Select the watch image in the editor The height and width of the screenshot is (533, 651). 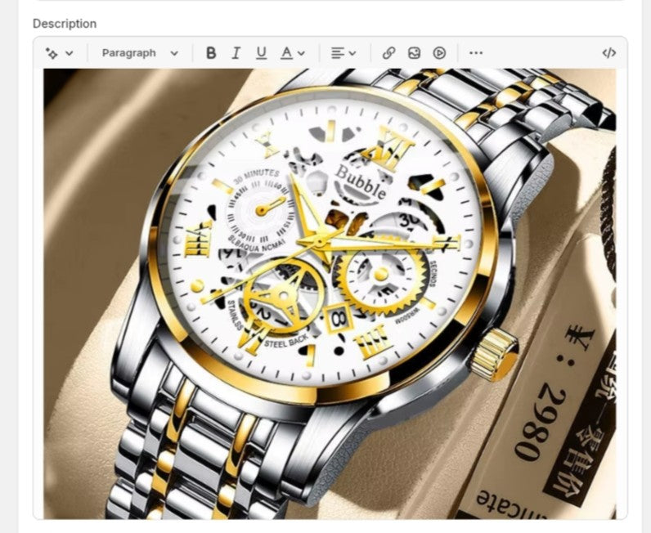(330, 293)
